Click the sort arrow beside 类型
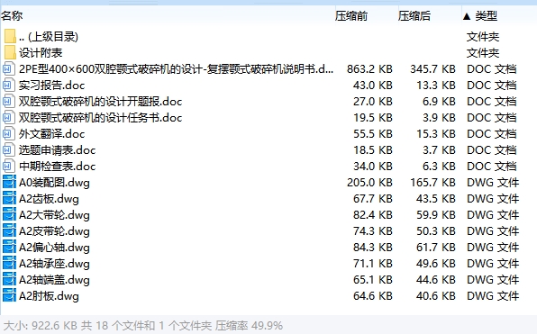The width and height of the screenshot is (537, 334). click(467, 16)
